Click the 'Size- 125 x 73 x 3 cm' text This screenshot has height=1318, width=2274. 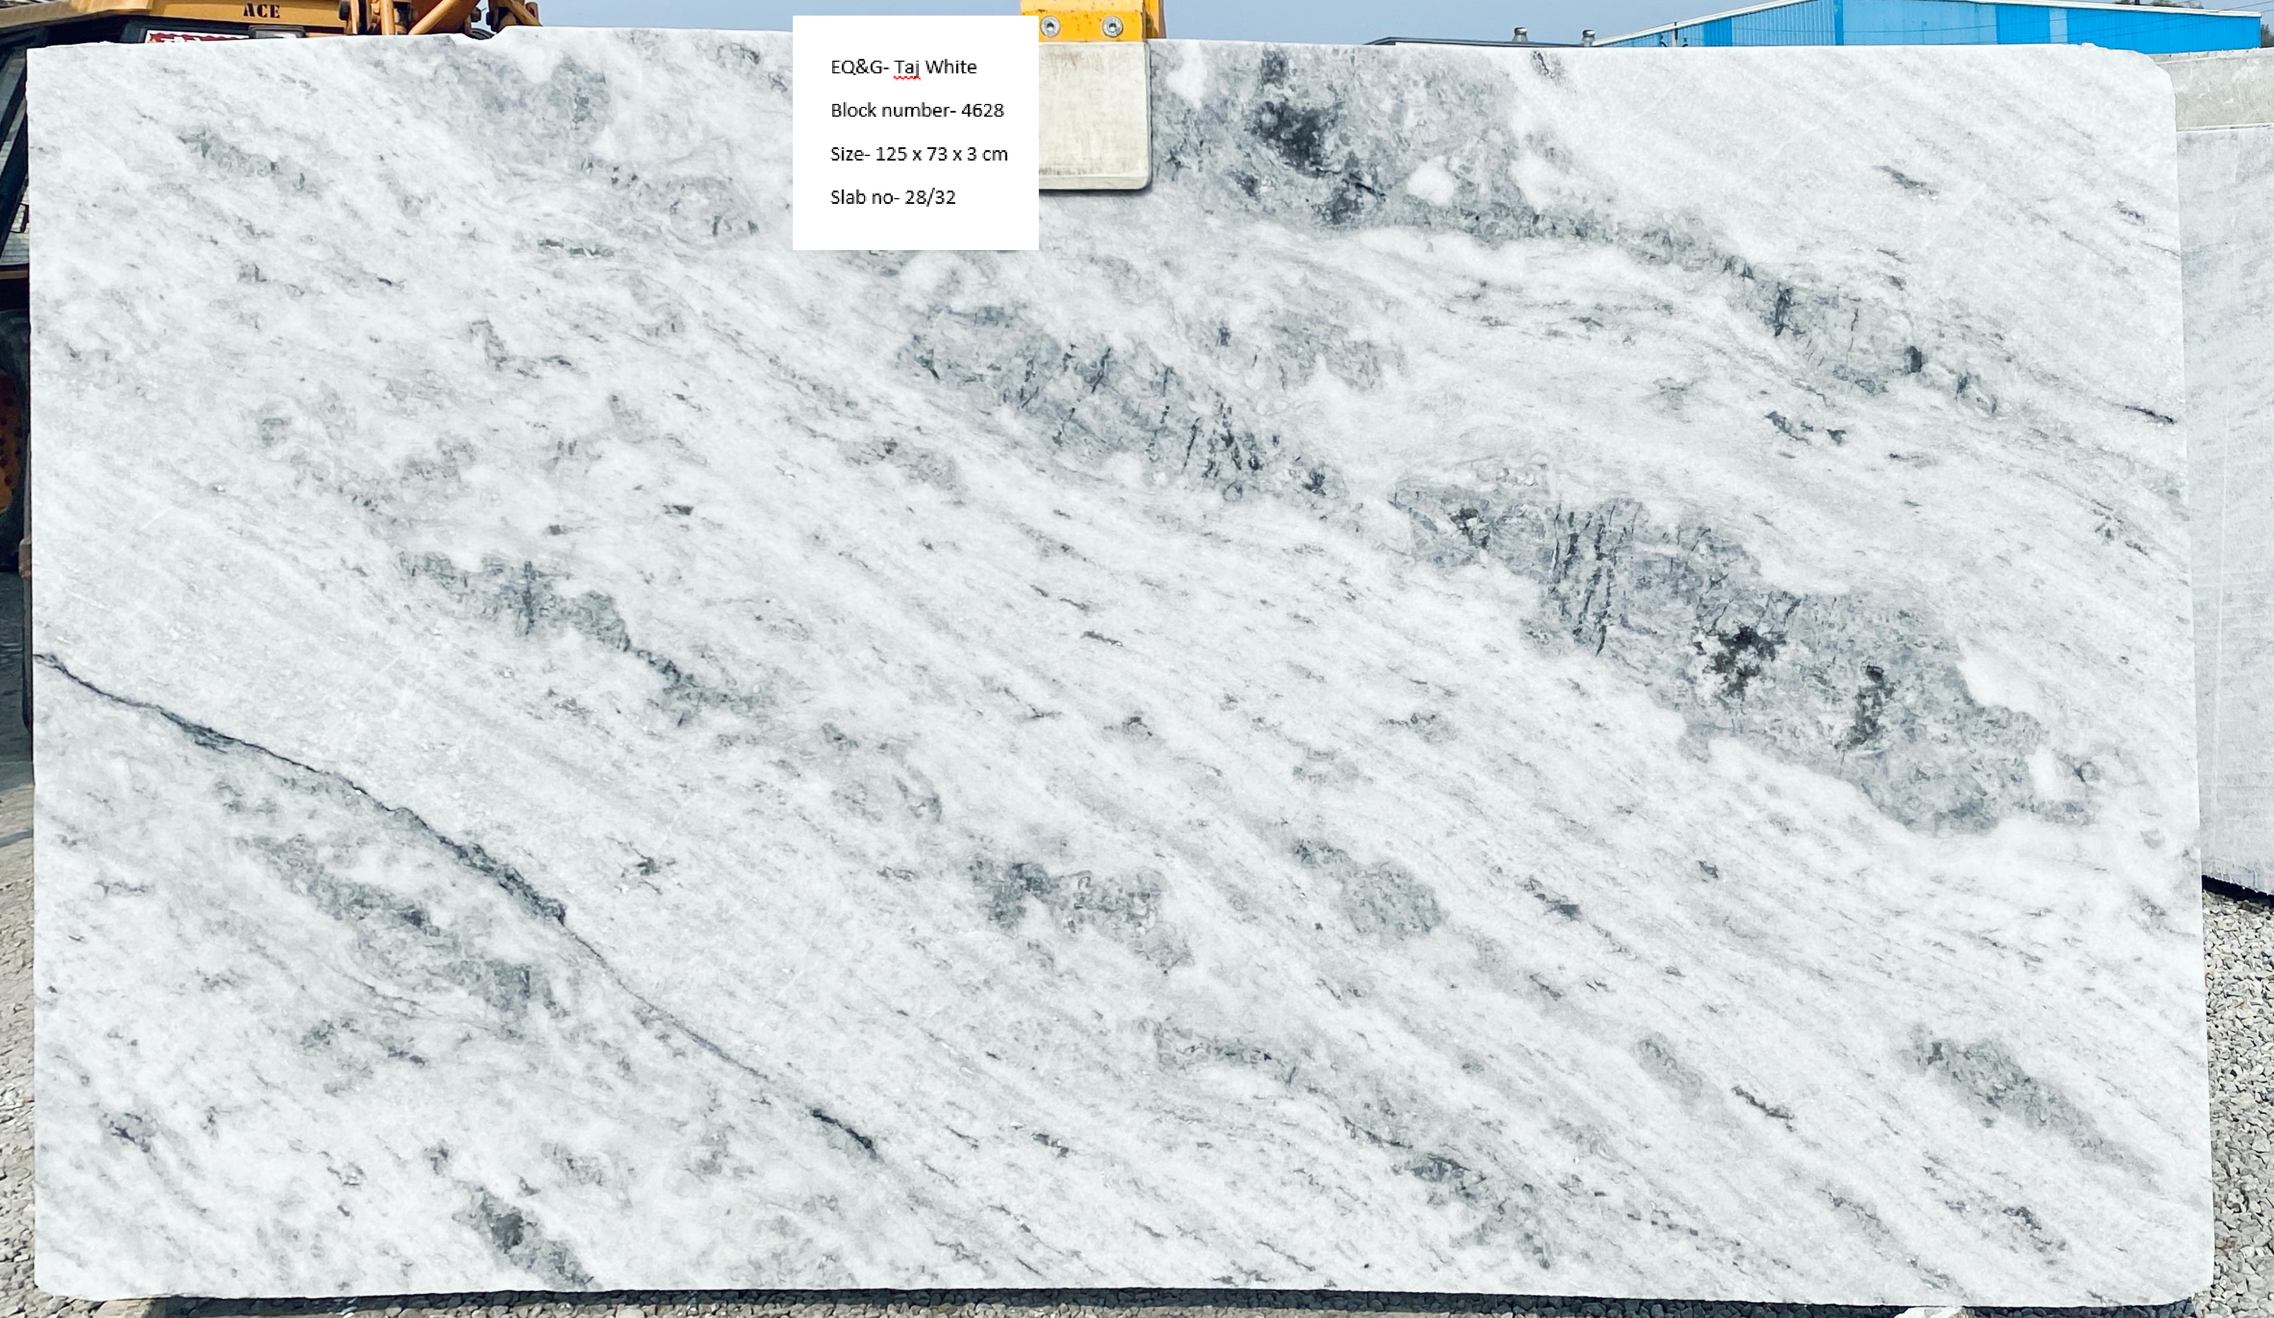point(919,154)
